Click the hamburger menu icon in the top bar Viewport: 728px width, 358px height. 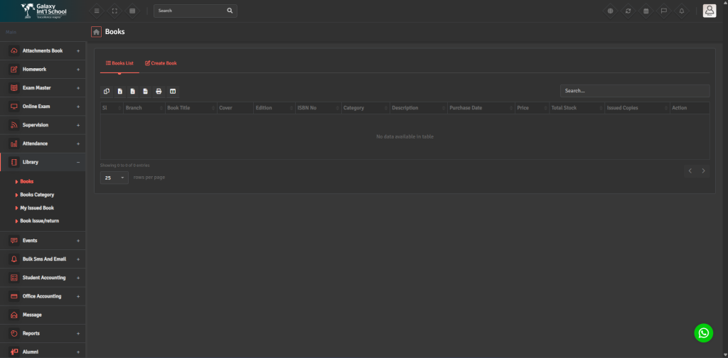[x=97, y=11]
